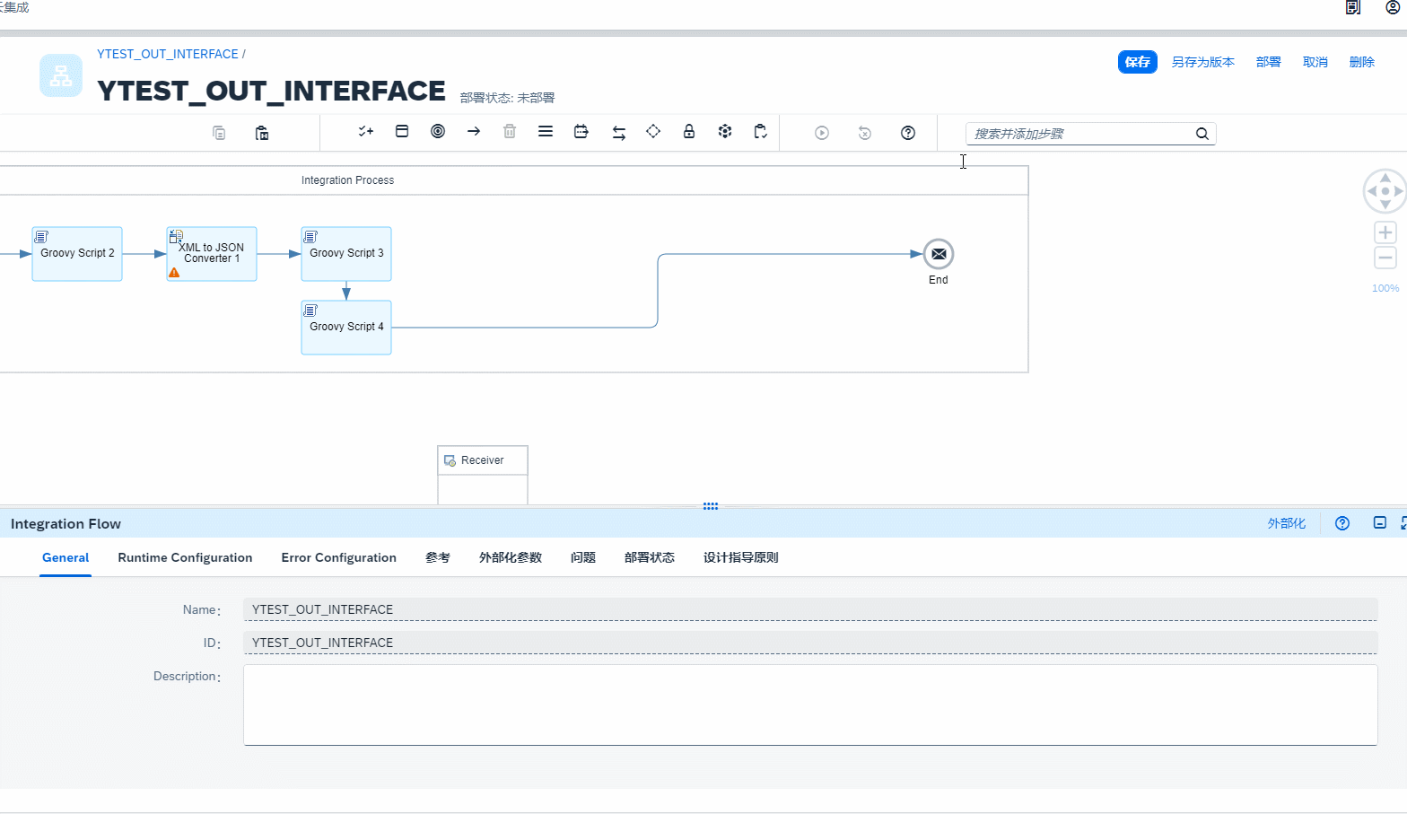Open the security lock palette icon
The width and height of the screenshot is (1407, 814).
click(x=689, y=132)
